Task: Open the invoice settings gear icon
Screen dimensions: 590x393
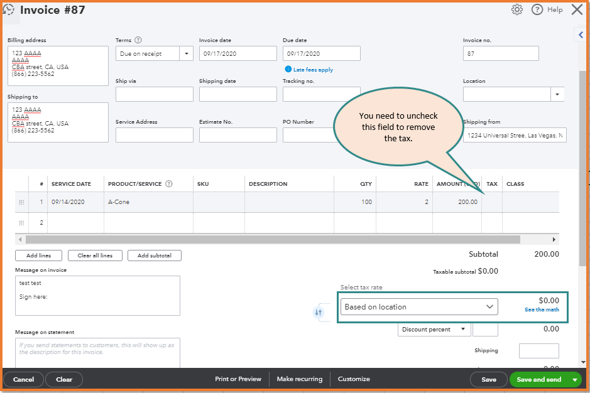Action: tap(517, 9)
